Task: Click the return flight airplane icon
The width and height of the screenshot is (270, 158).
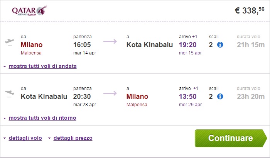Action: [x=8, y=93]
